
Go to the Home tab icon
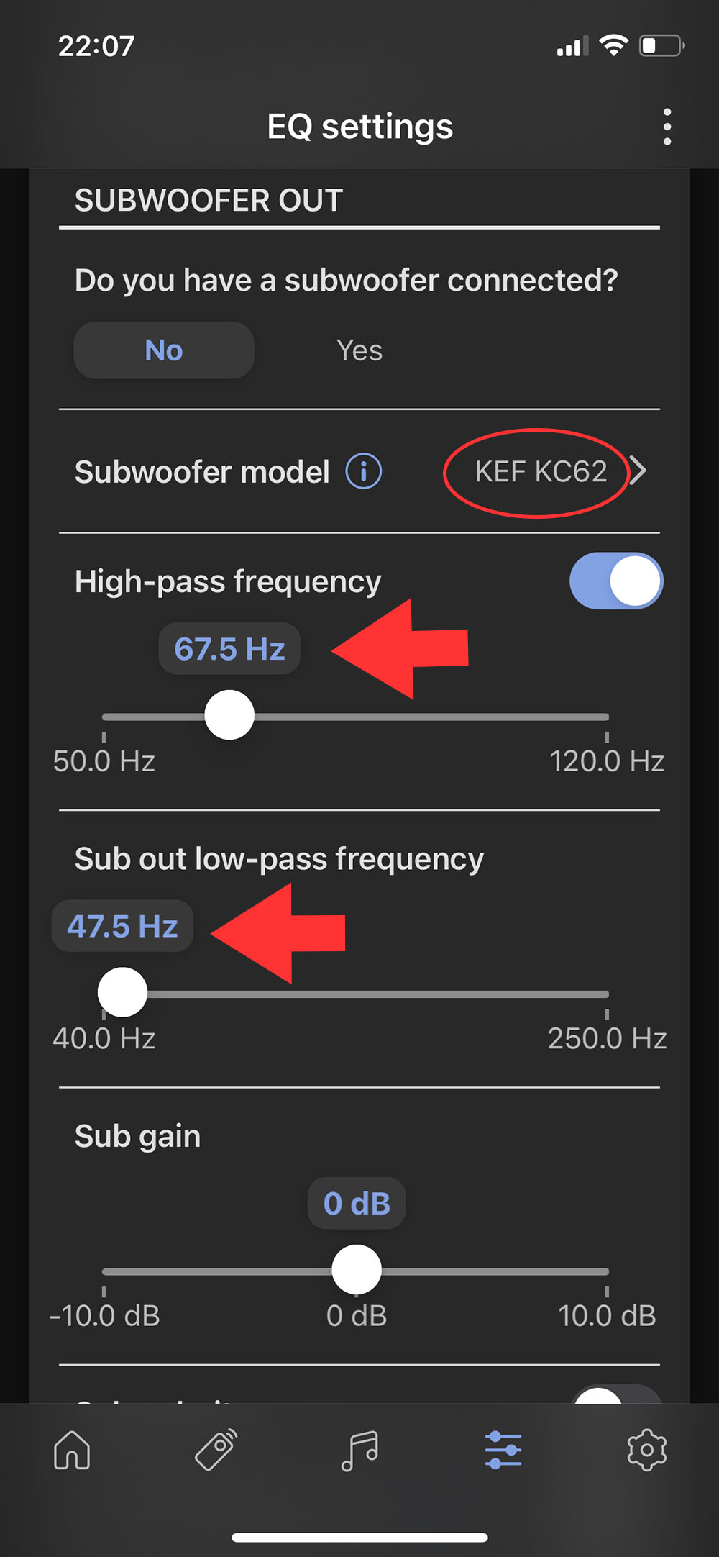pyautogui.click(x=72, y=1449)
